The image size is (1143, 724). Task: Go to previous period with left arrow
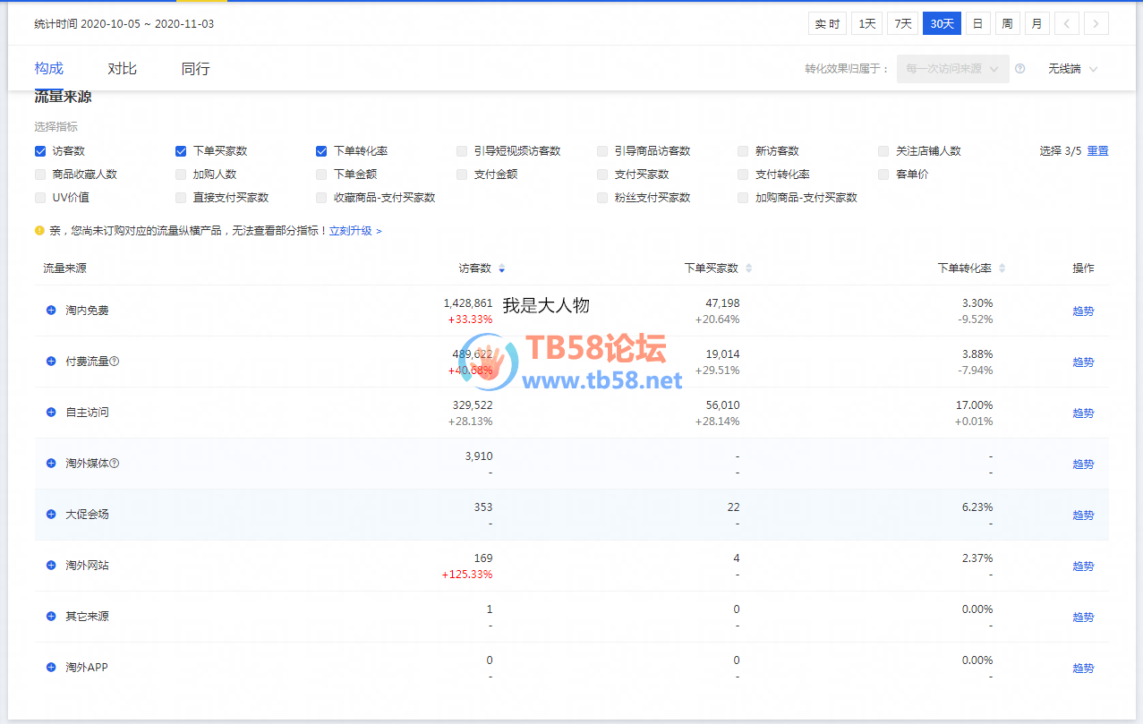[1066, 24]
